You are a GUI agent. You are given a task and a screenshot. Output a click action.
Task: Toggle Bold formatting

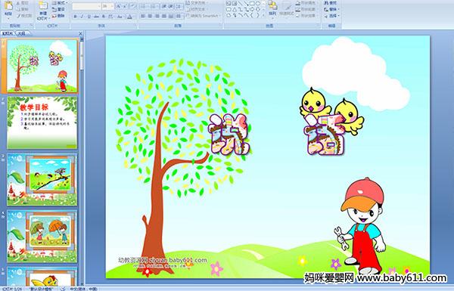75,17
